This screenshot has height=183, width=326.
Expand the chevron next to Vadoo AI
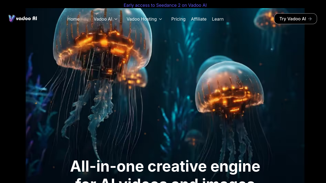(116, 19)
